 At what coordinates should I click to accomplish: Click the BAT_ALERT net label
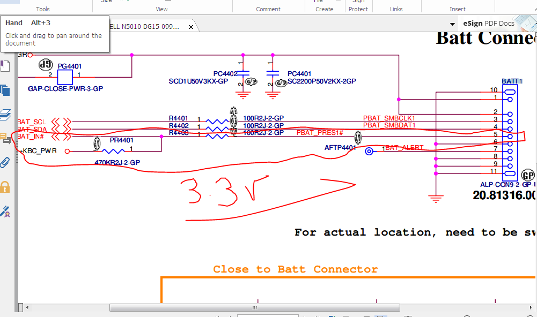coord(404,148)
